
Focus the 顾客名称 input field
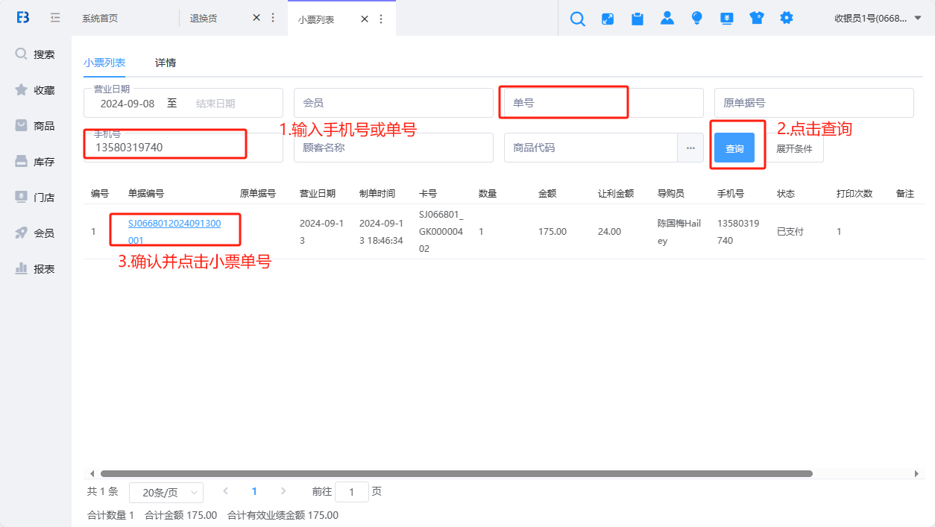tap(394, 148)
